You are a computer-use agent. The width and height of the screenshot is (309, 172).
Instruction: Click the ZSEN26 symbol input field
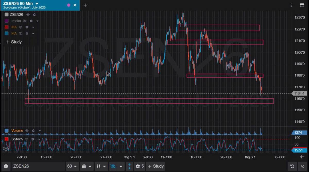point(38,166)
